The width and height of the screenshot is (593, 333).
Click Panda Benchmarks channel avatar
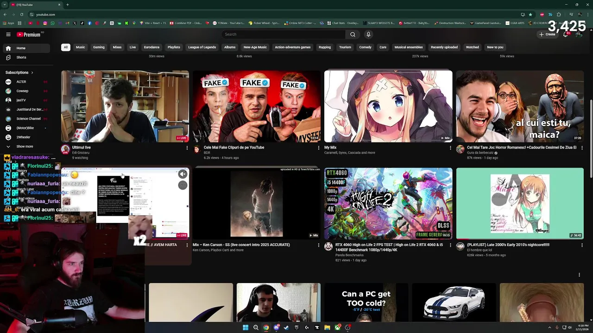pyautogui.click(x=328, y=247)
